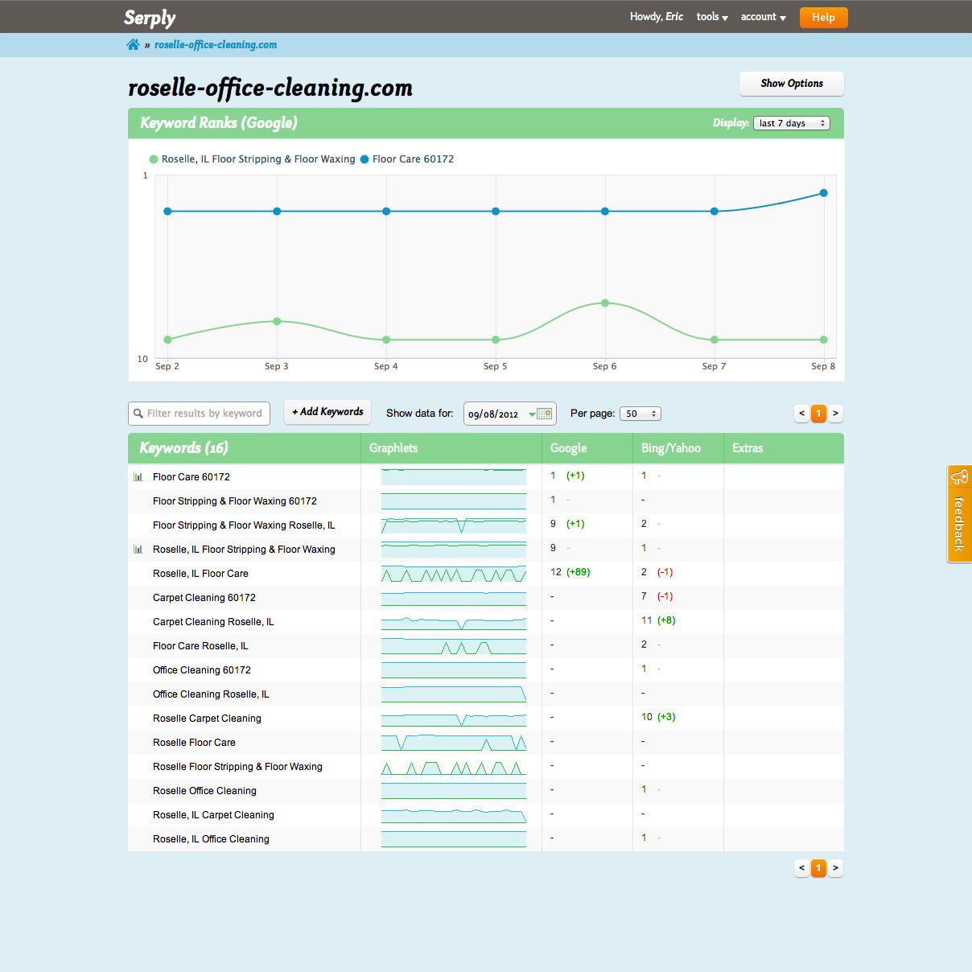Go to previous page using bottom arrow
This screenshot has width=972, height=972.
(801, 868)
